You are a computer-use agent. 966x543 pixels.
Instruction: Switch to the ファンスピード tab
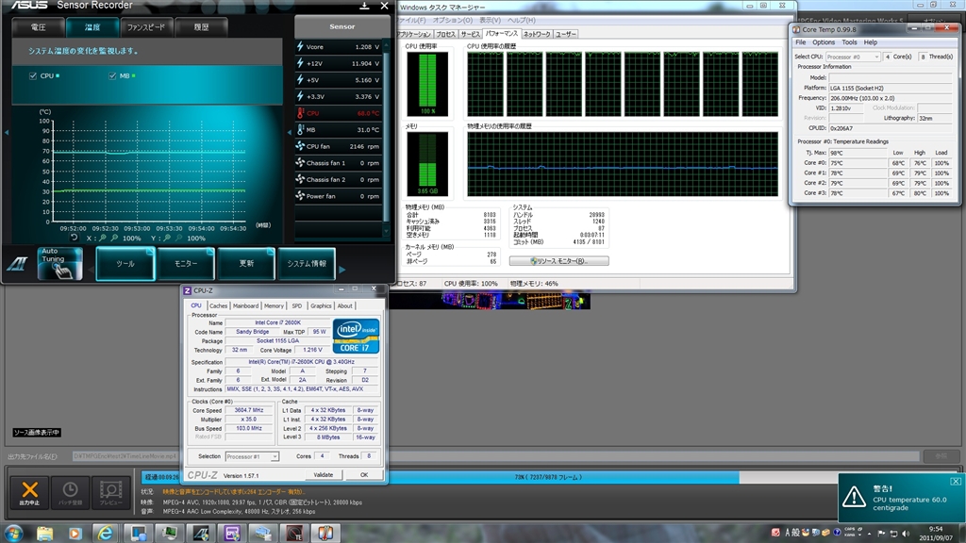pyautogui.click(x=146, y=27)
